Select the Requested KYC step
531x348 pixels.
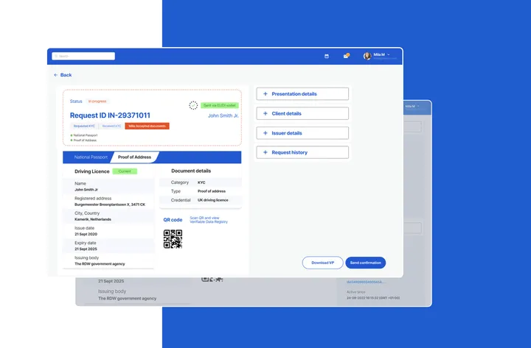tap(84, 126)
